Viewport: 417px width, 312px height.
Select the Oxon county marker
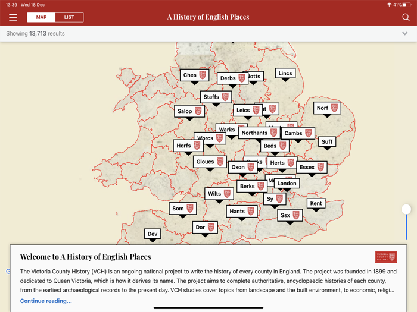click(x=243, y=168)
